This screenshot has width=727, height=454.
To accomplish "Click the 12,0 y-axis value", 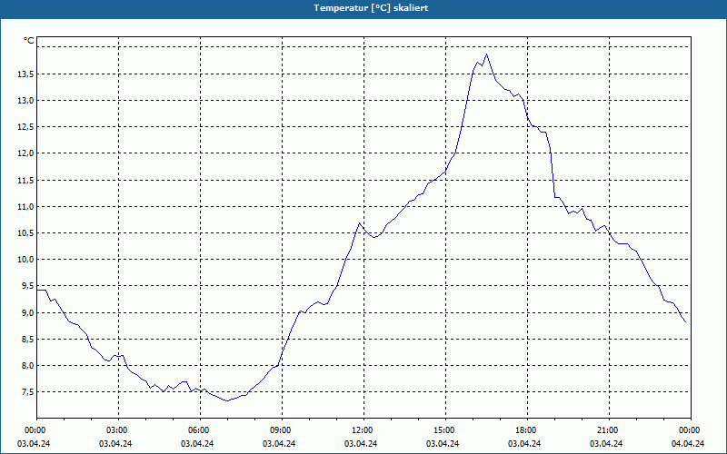I will (25, 153).
